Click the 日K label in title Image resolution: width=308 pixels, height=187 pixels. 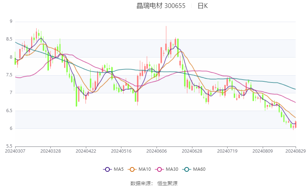tap(203, 6)
